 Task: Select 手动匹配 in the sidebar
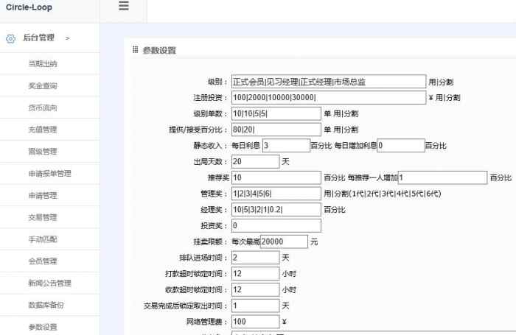(x=43, y=239)
